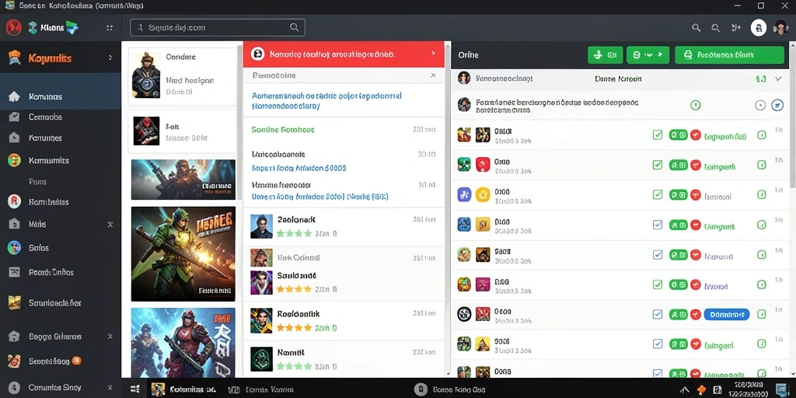Open the Nomitt list entry

pyautogui.click(x=344, y=358)
